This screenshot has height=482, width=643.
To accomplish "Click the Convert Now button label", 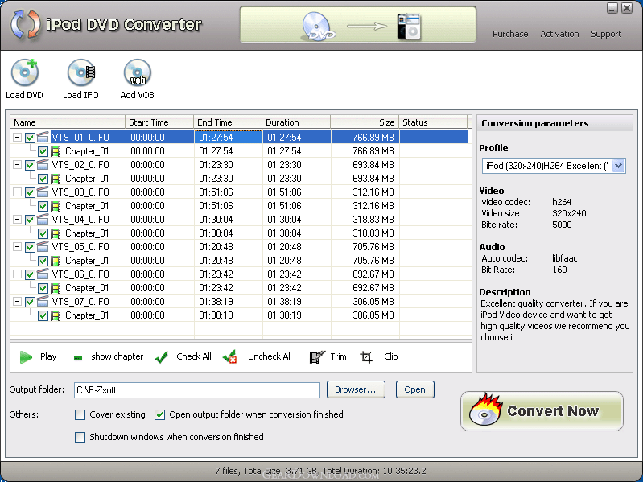I will click(x=552, y=410).
